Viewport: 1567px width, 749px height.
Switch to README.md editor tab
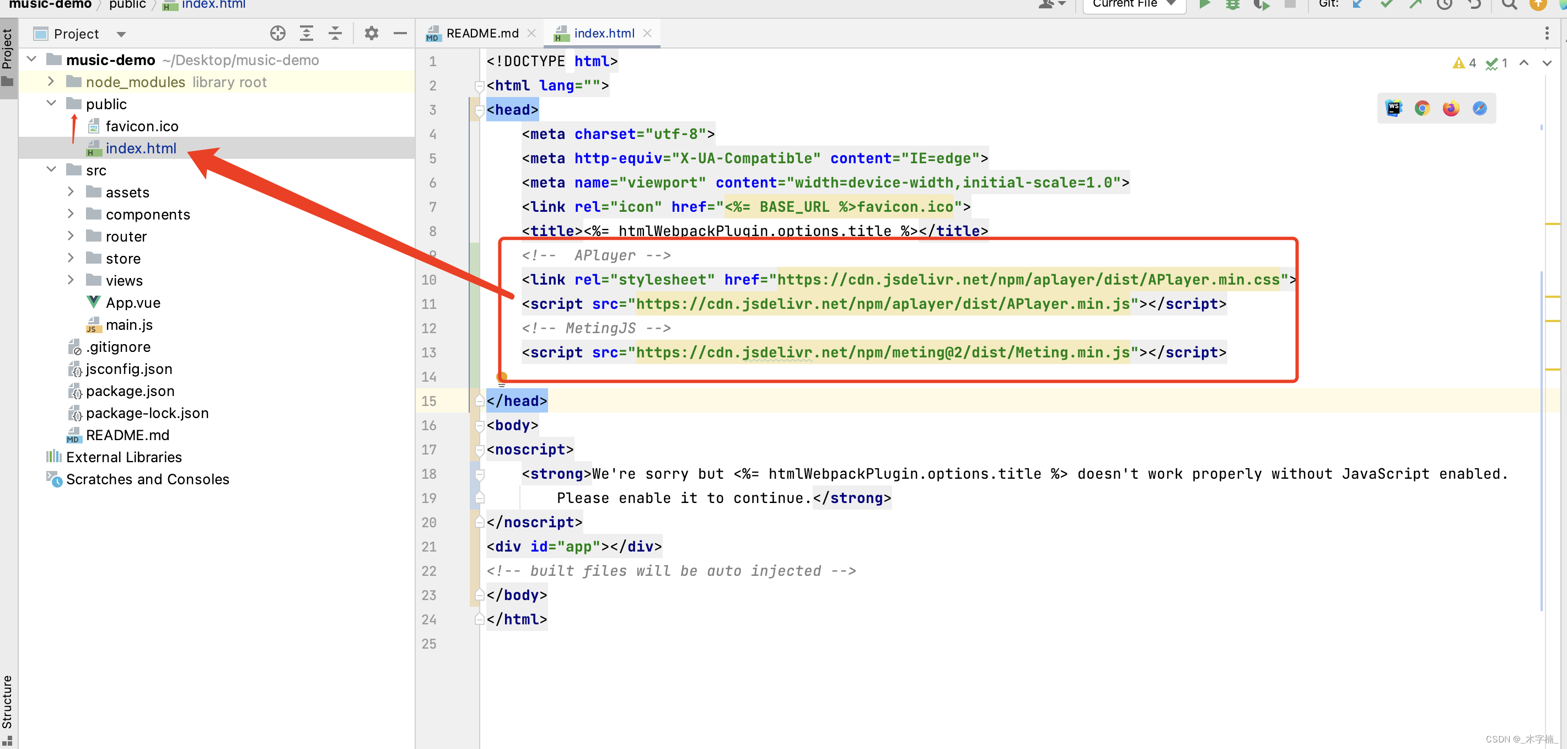coord(482,34)
